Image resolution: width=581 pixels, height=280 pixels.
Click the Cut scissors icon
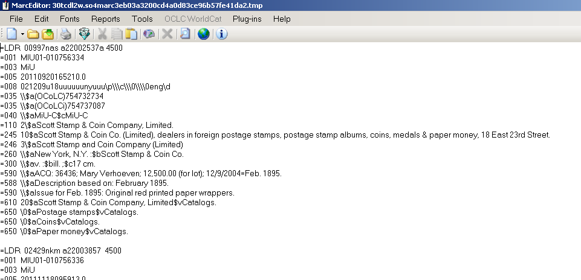point(102,34)
